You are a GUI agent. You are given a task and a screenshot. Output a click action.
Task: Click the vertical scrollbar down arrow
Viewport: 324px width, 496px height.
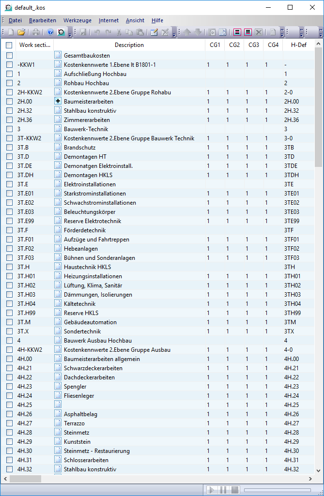click(x=319, y=470)
